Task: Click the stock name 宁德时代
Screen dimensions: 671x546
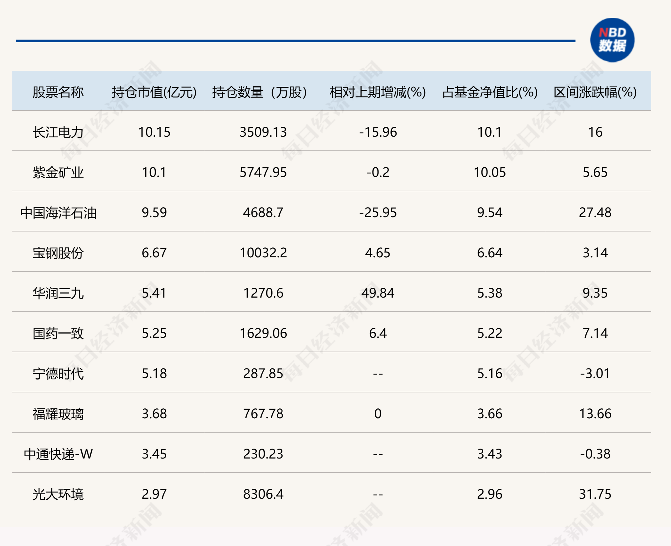Action: [x=58, y=374]
